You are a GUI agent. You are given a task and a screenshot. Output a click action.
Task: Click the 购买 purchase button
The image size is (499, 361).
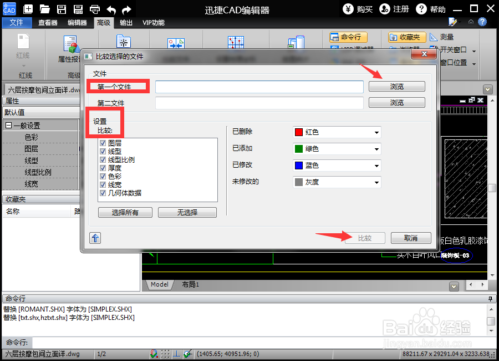coord(358,9)
